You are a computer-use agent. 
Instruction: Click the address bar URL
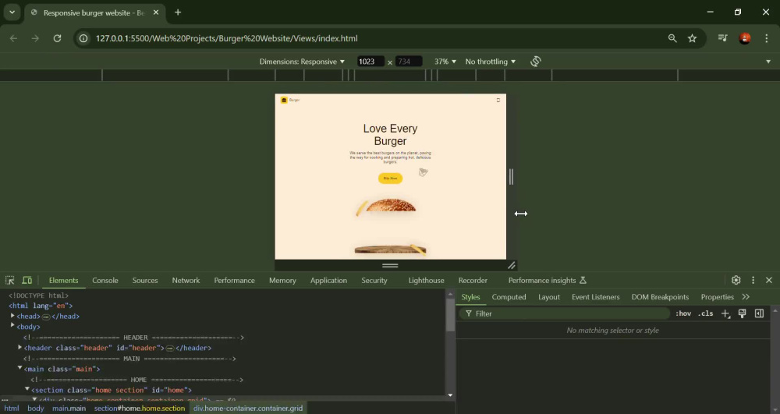pyautogui.click(x=227, y=38)
